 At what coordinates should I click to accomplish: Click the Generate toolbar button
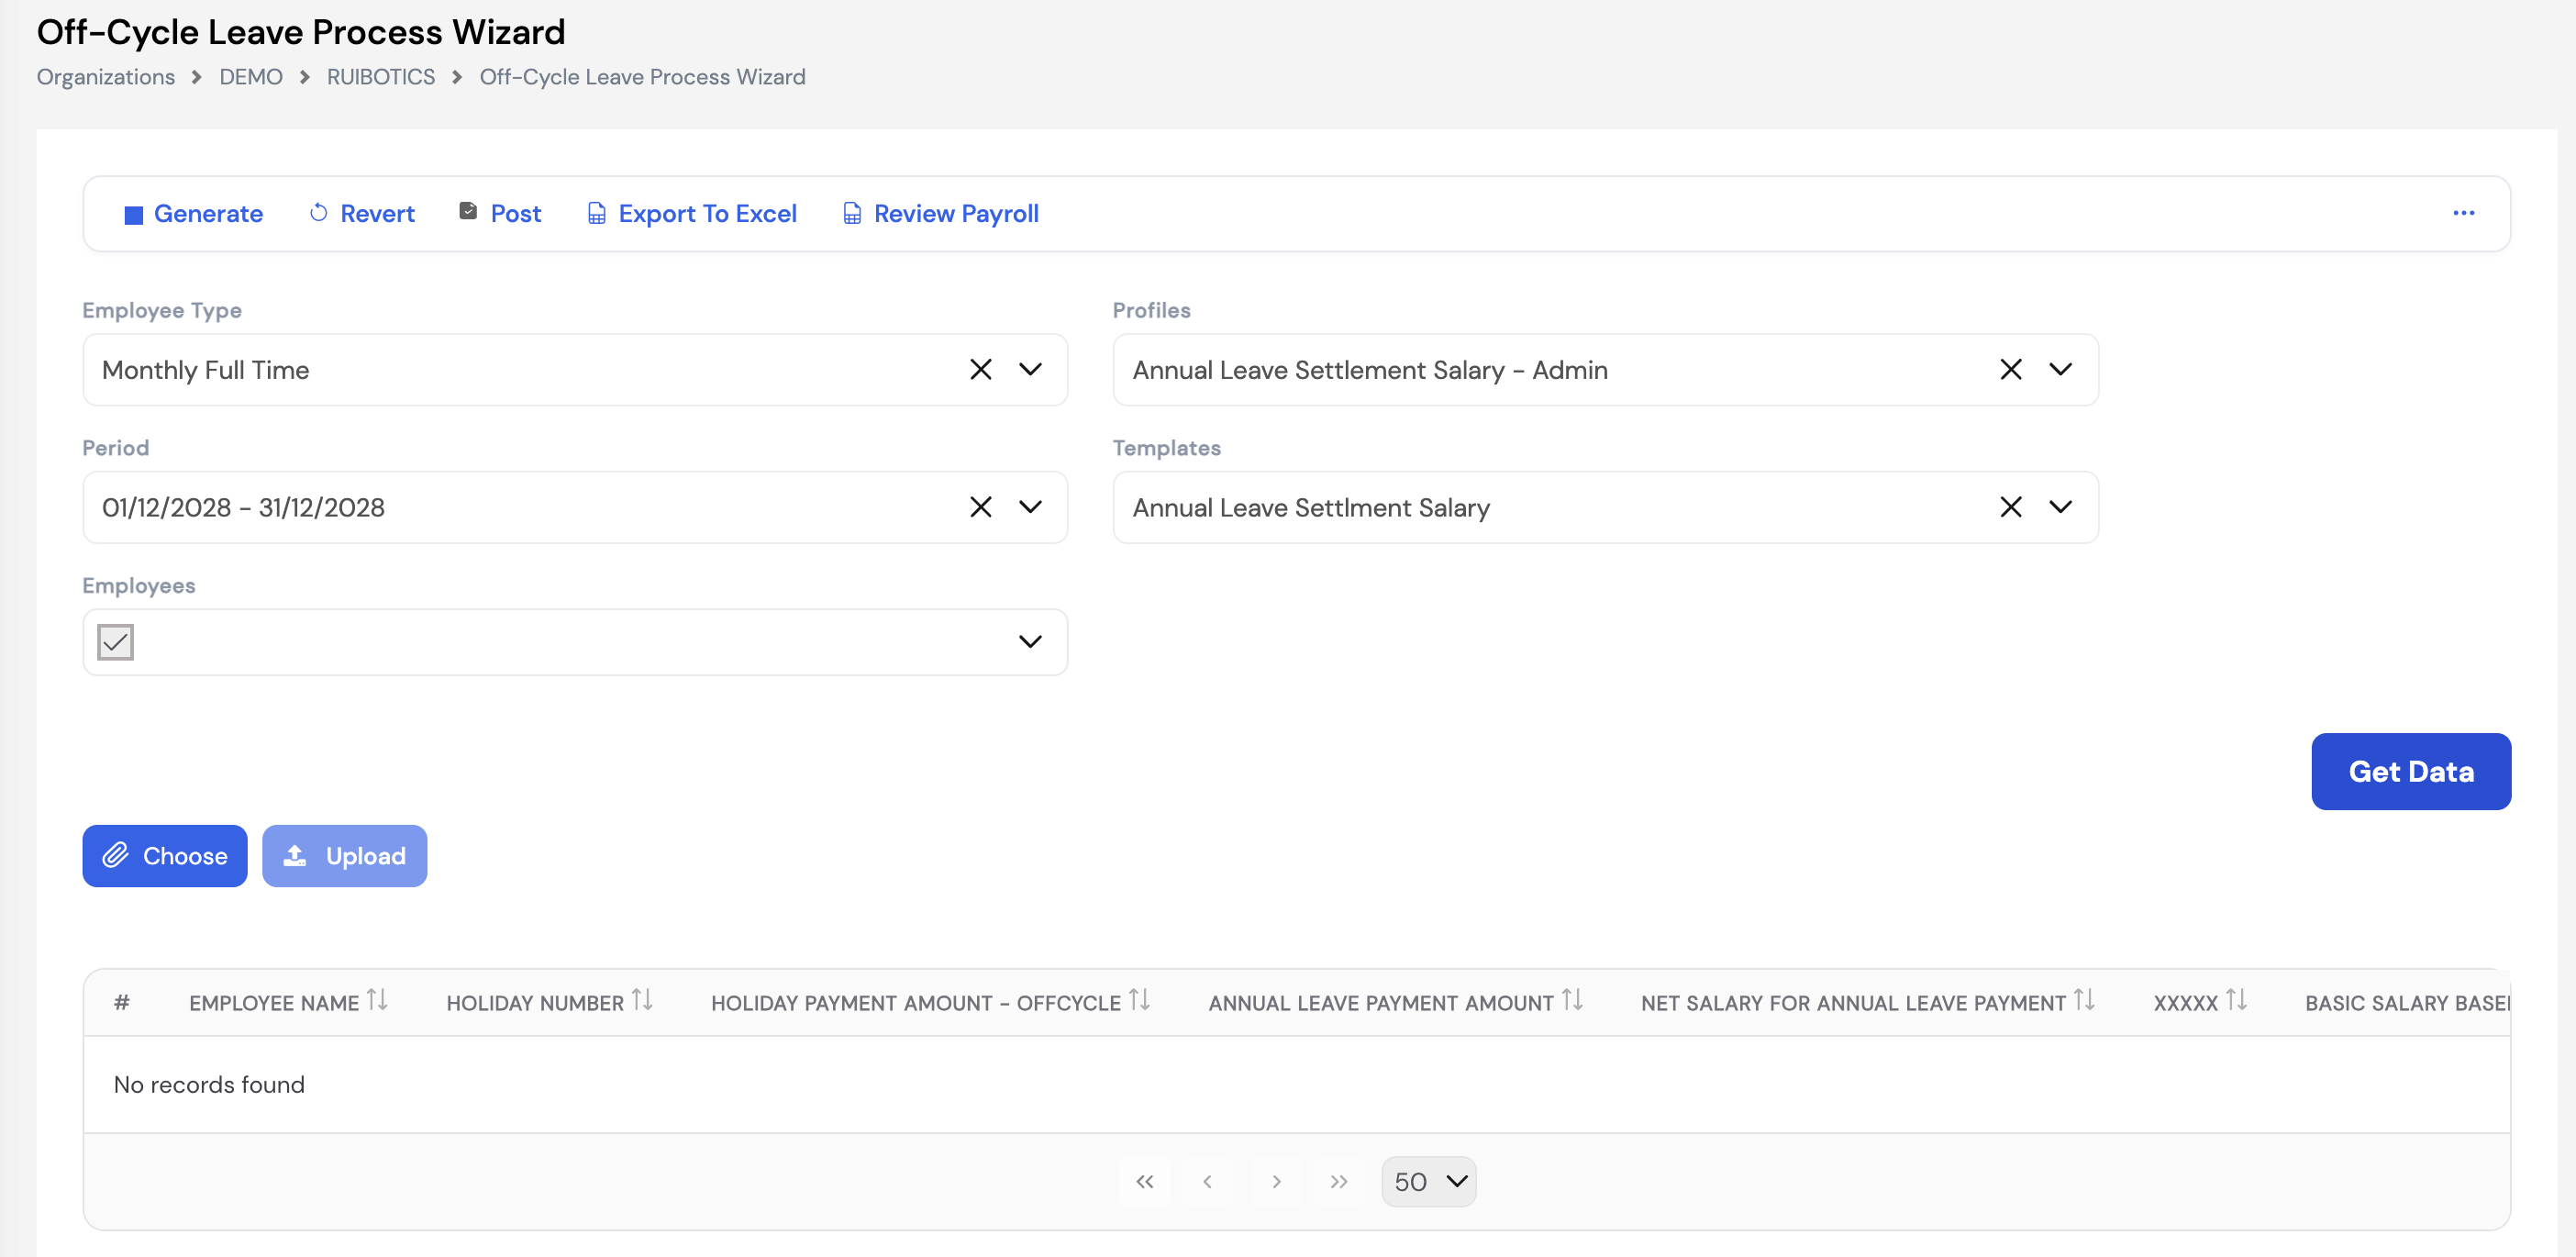click(x=193, y=213)
